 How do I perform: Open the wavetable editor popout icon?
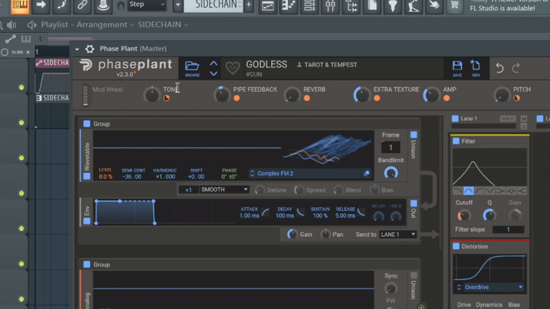tap(366, 174)
